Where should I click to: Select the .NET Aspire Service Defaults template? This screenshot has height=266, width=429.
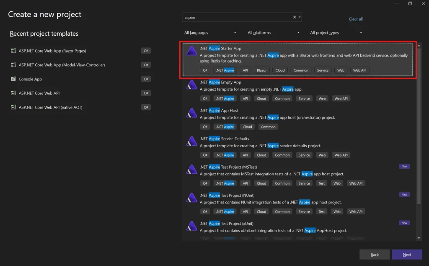(x=298, y=147)
